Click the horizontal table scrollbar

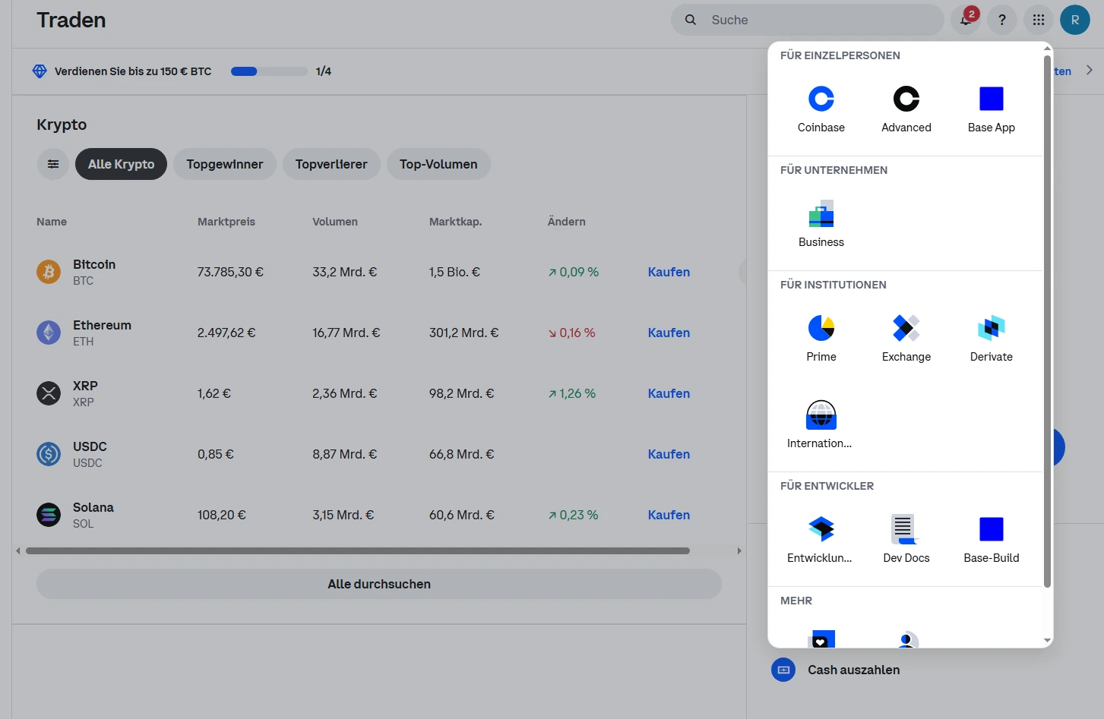click(x=358, y=550)
